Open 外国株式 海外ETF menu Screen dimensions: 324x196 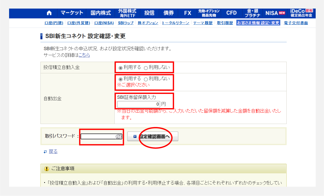click(x=127, y=13)
